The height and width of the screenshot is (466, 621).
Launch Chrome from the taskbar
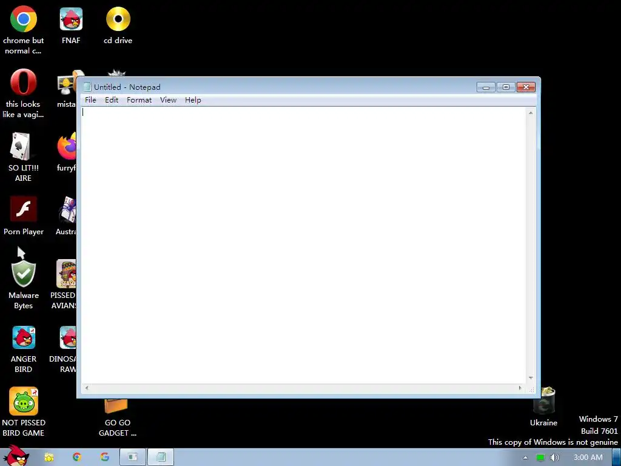[x=77, y=457]
